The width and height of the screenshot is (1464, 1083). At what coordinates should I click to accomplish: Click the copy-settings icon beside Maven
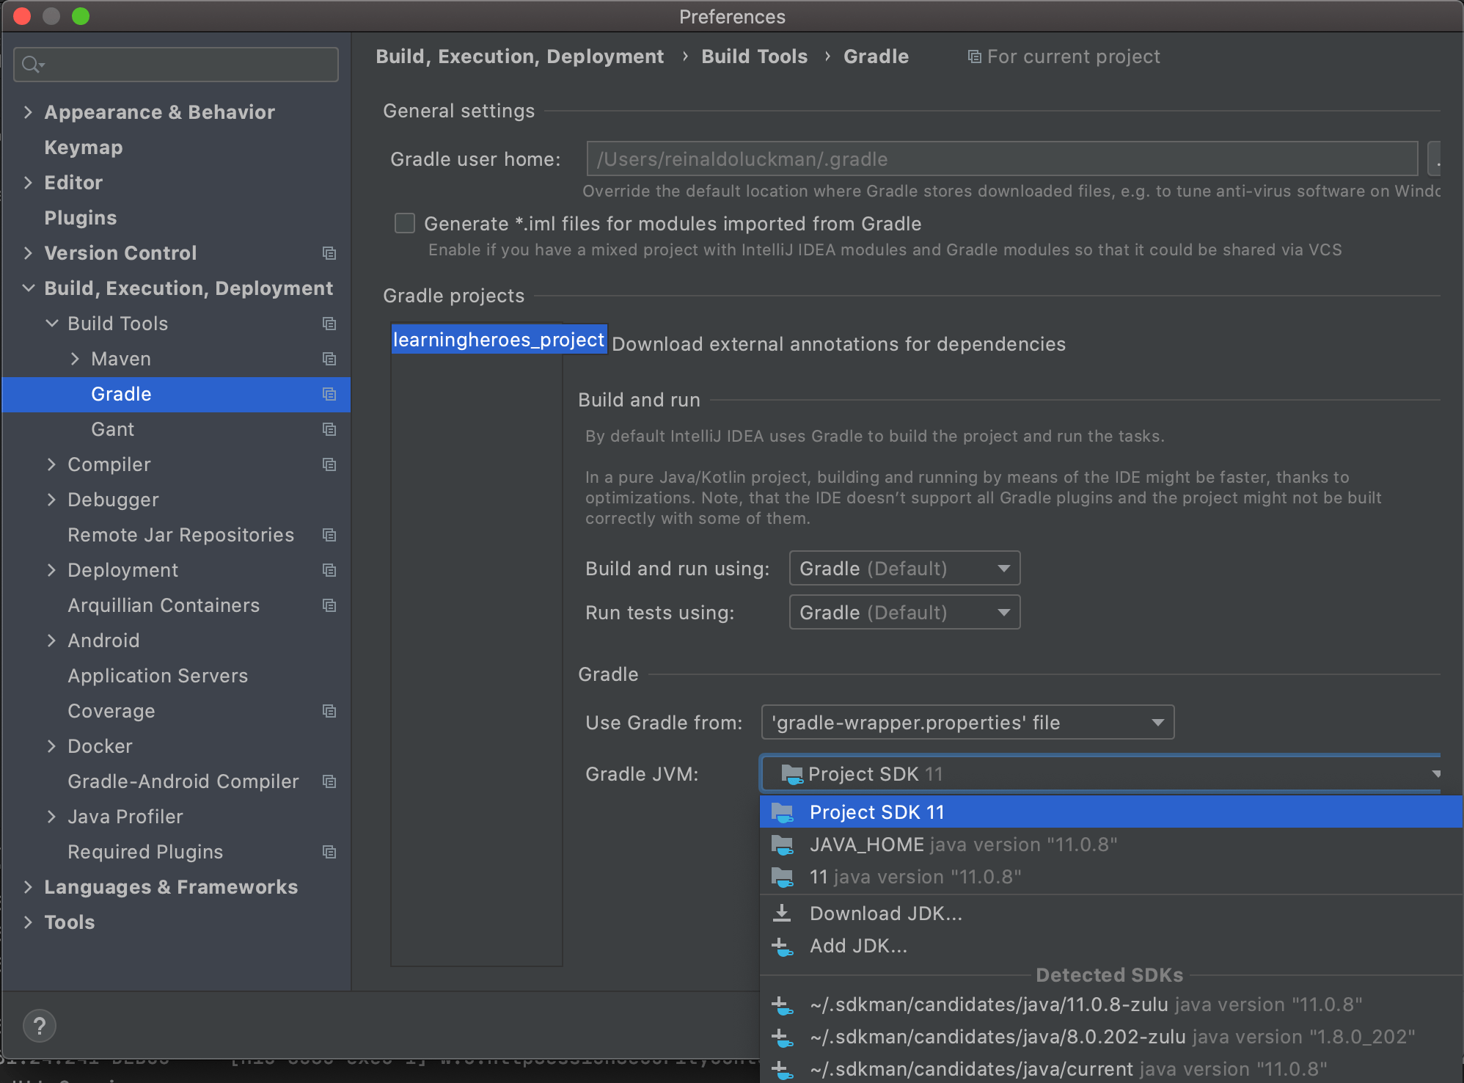click(x=329, y=359)
